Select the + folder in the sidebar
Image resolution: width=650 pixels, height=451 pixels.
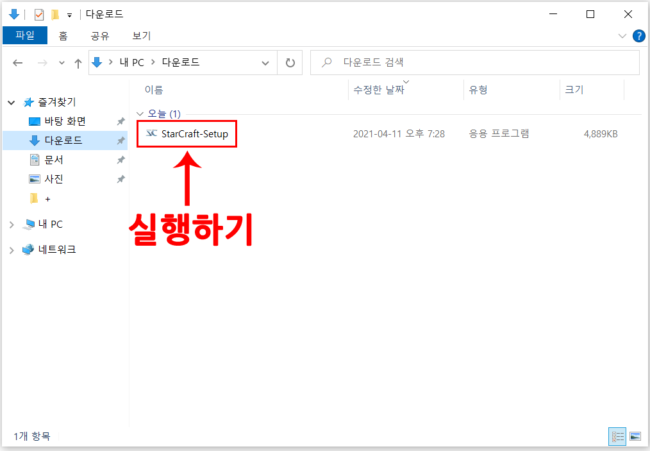(x=47, y=199)
